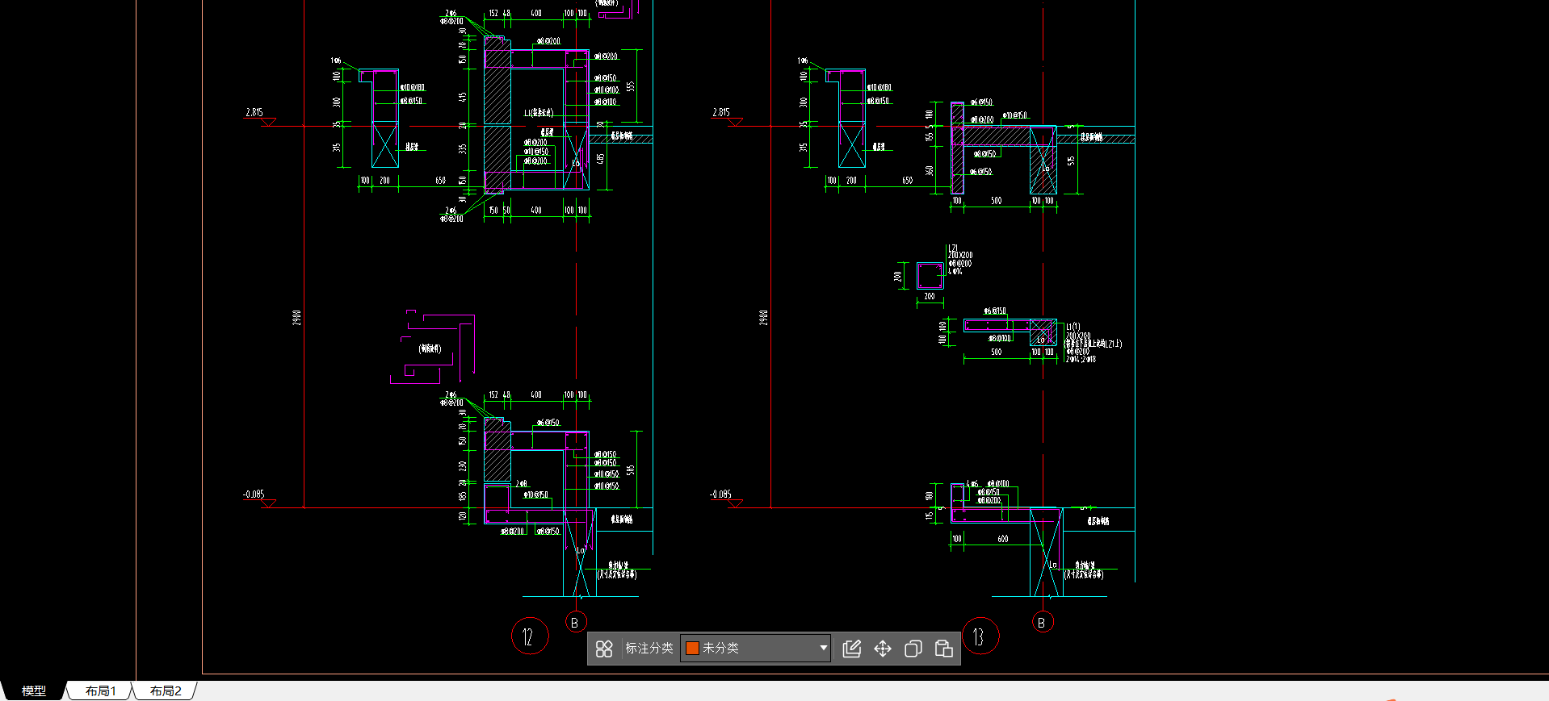
Task: Switch to the 布局2 layout tab
Action: 166,691
